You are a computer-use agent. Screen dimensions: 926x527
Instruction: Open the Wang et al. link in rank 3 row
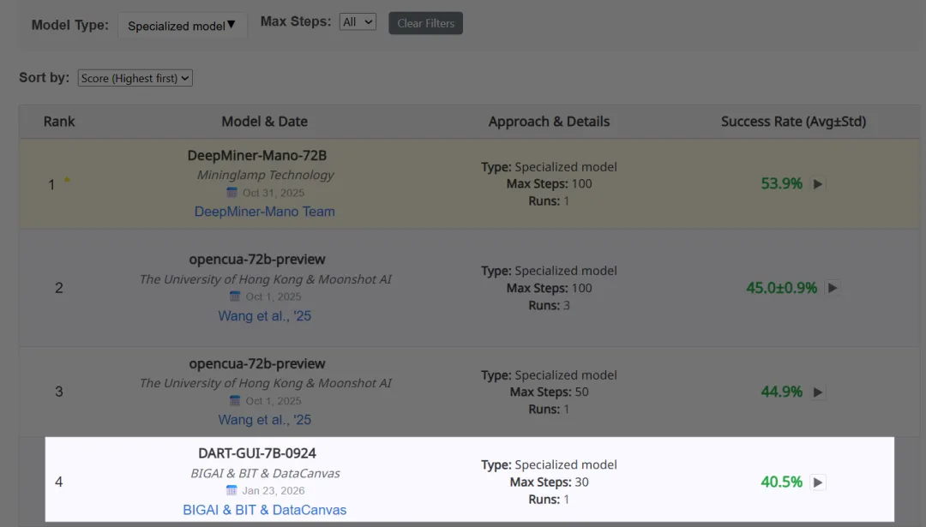(x=264, y=420)
